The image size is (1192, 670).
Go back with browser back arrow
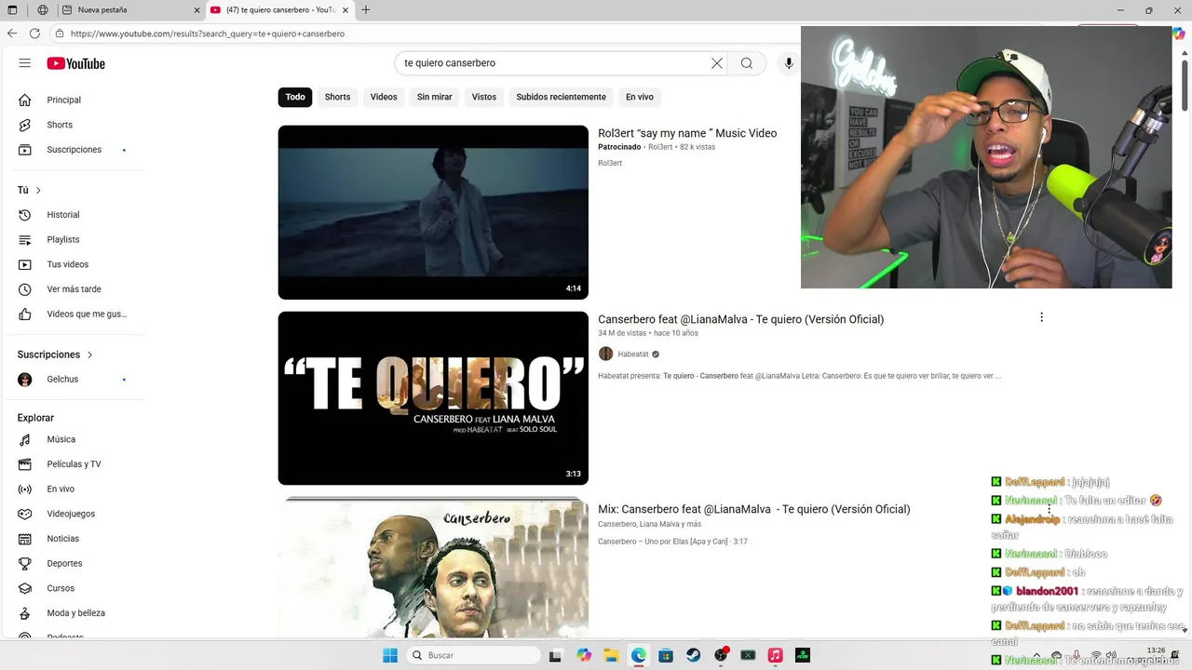pyautogui.click(x=12, y=33)
